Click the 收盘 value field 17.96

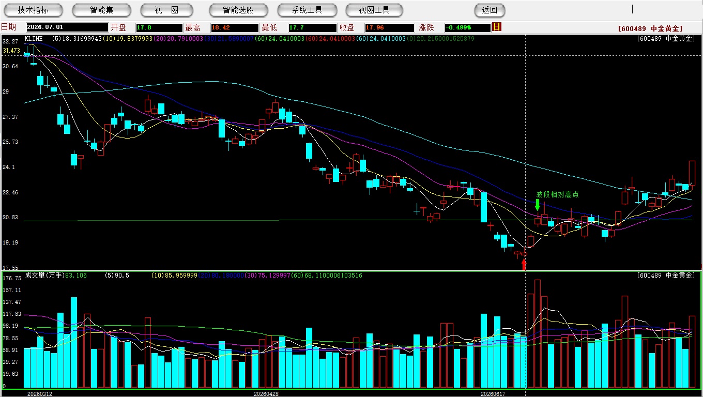[x=389, y=27]
